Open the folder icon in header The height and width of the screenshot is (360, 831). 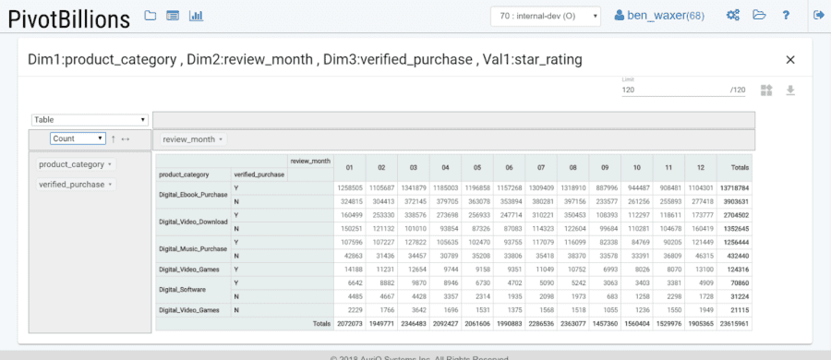click(151, 16)
